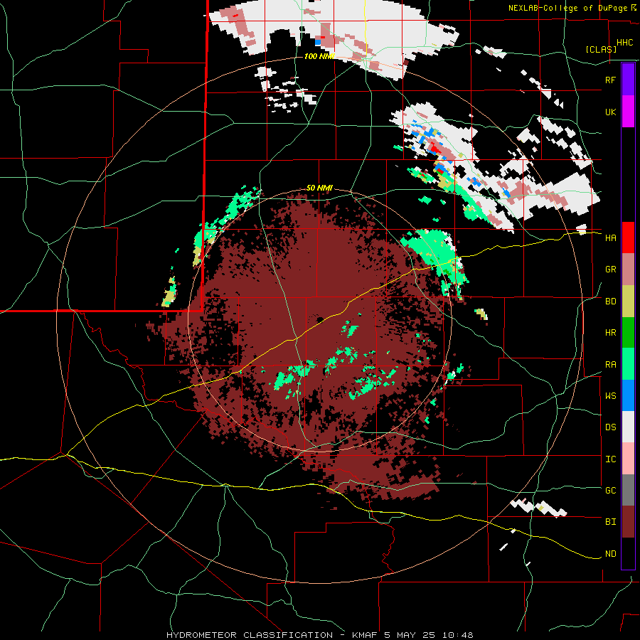Click the GR legend label
This screenshot has height=640, width=640.
(x=610, y=270)
